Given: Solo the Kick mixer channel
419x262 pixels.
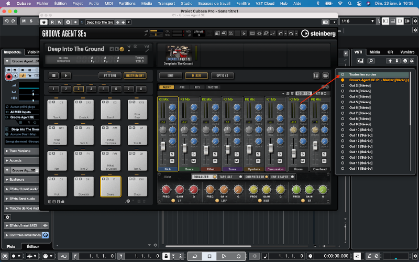Looking at the screenshot, I should [172, 154].
